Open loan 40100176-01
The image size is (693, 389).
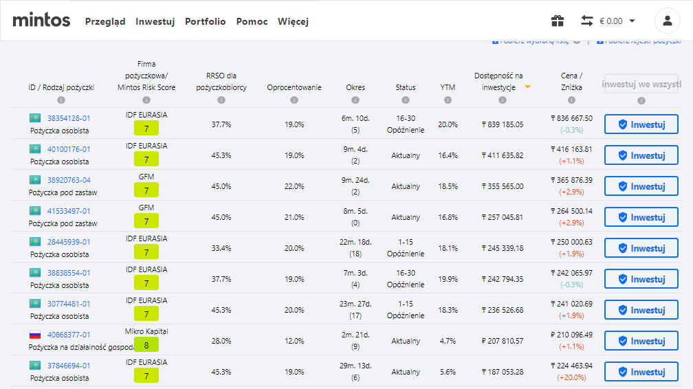(x=69, y=149)
